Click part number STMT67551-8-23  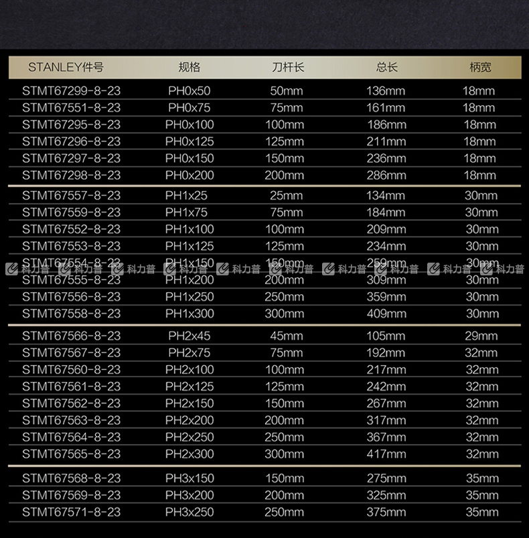click(x=71, y=108)
